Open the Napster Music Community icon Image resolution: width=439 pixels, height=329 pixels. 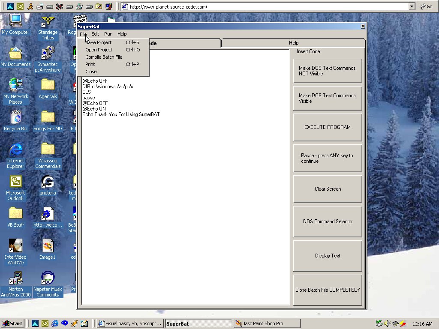48,278
